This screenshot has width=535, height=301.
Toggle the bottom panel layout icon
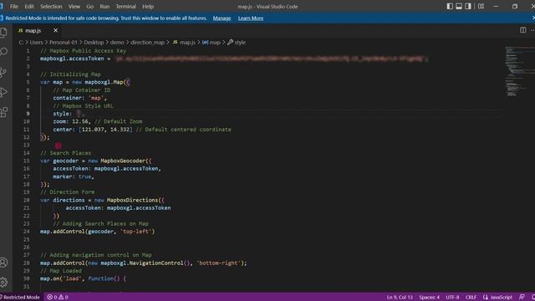point(459,6)
